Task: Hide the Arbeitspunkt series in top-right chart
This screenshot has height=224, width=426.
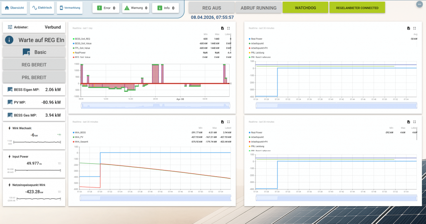Action: click(258, 43)
